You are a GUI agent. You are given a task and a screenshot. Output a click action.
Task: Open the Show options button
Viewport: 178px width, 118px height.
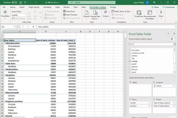pos(161,14)
